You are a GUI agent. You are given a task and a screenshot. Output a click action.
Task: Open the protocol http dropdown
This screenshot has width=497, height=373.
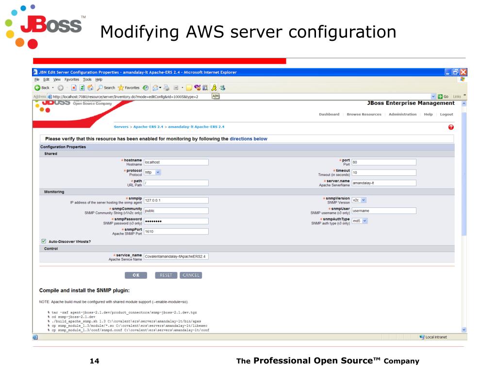[x=158, y=172]
